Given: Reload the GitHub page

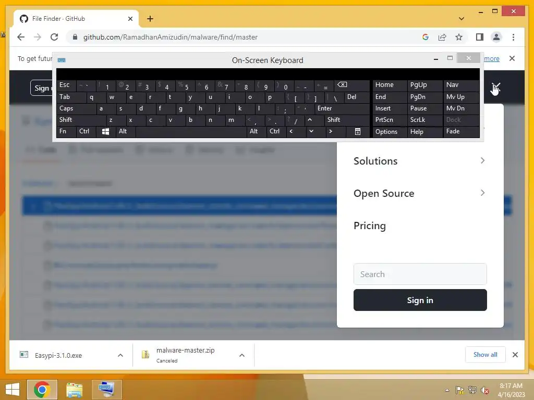Looking at the screenshot, I should 54,37.
